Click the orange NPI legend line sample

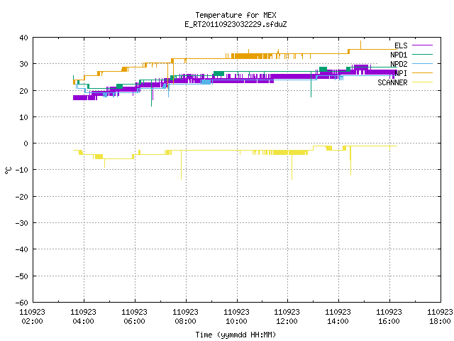point(422,72)
